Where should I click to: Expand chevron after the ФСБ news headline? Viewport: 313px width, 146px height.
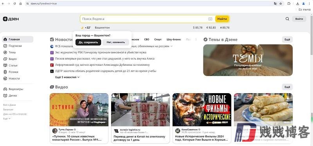click(171, 46)
